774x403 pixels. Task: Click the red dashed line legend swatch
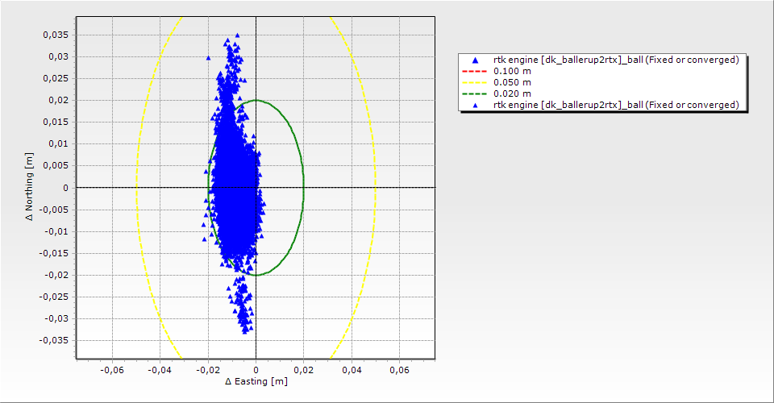[475, 71]
